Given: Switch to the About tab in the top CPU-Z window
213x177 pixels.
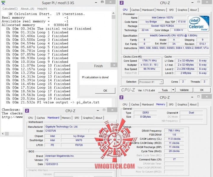Looking at the screenshot, I should [193, 10].
